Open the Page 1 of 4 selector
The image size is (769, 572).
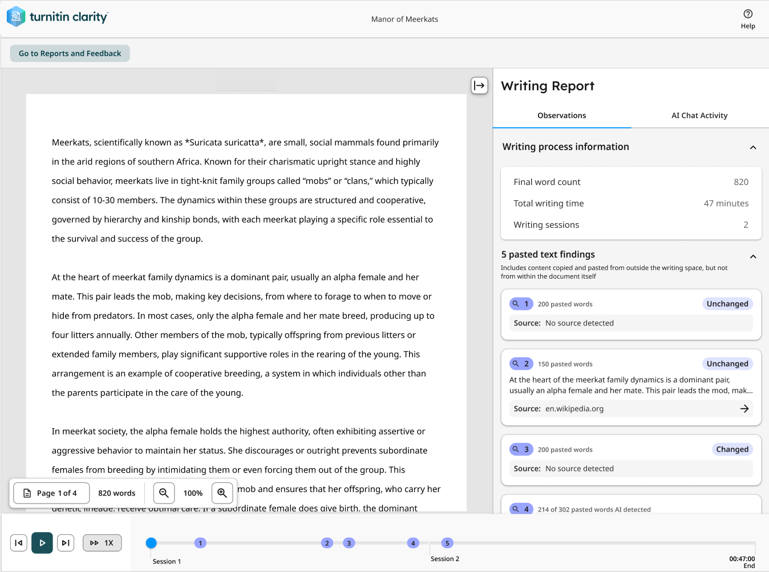pyautogui.click(x=51, y=493)
